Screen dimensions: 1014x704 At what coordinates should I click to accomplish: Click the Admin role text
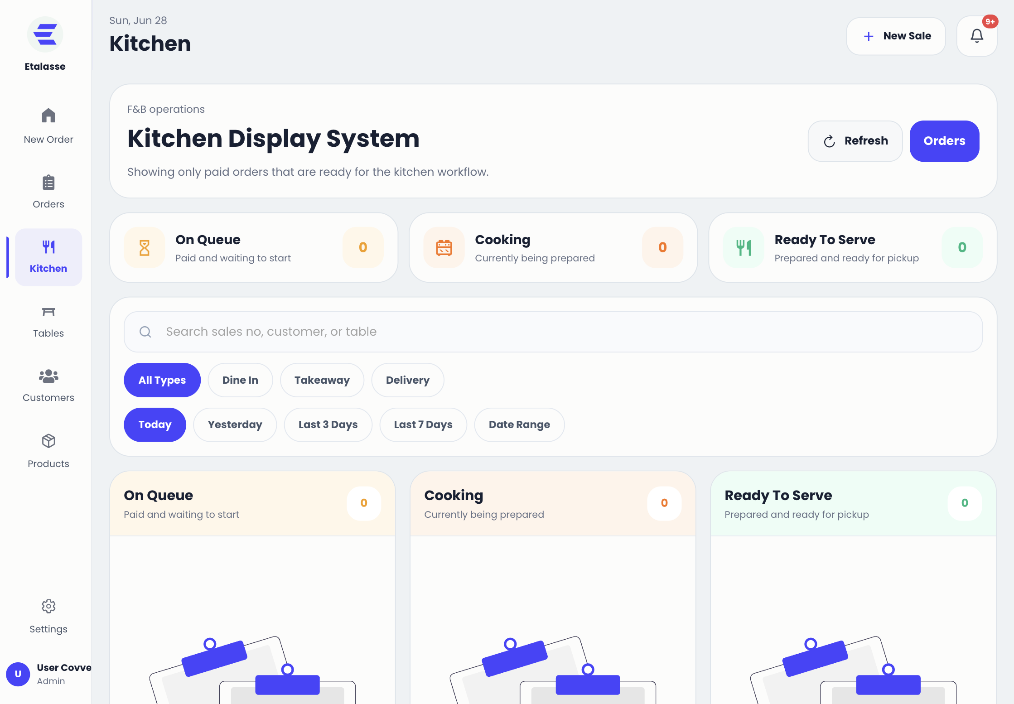(51, 681)
